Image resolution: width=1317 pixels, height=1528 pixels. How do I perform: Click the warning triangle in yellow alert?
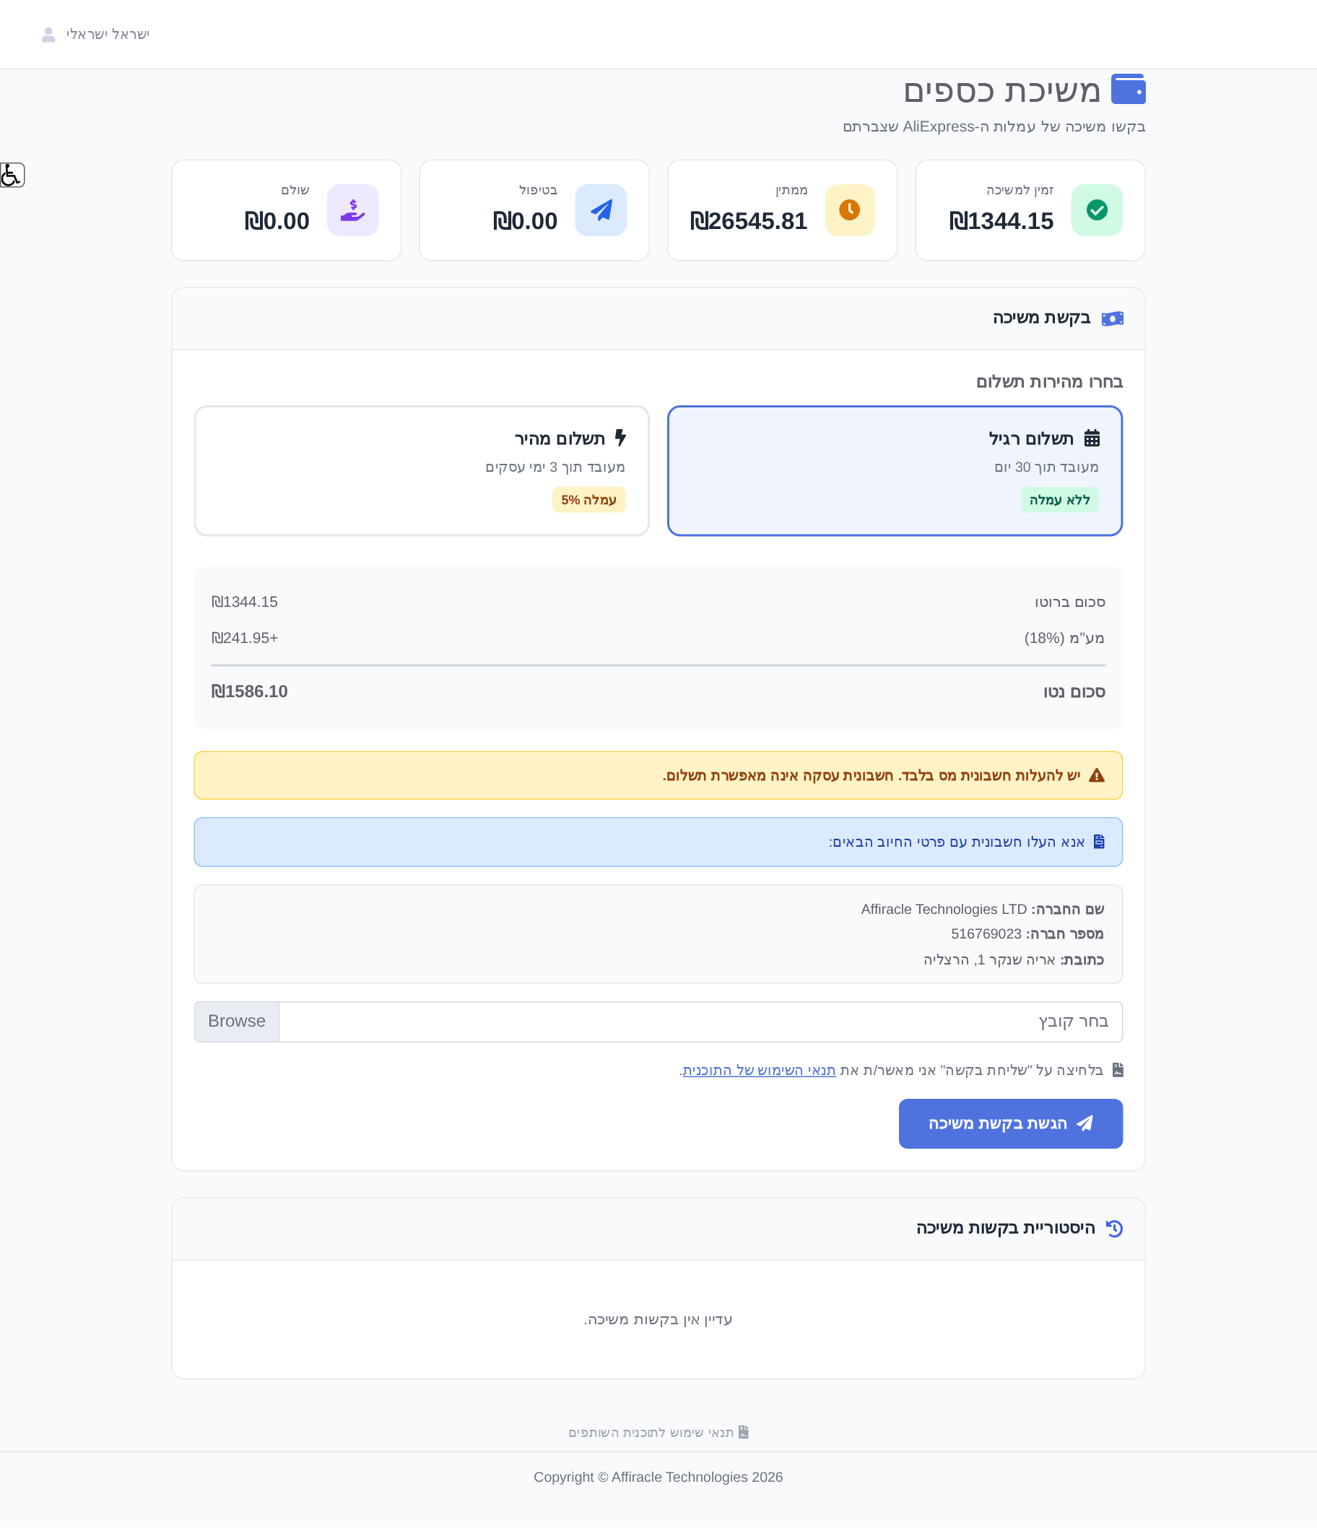(x=1097, y=776)
